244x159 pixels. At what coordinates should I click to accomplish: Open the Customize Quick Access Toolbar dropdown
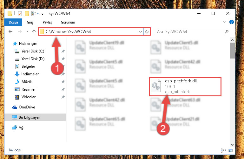pos(42,14)
